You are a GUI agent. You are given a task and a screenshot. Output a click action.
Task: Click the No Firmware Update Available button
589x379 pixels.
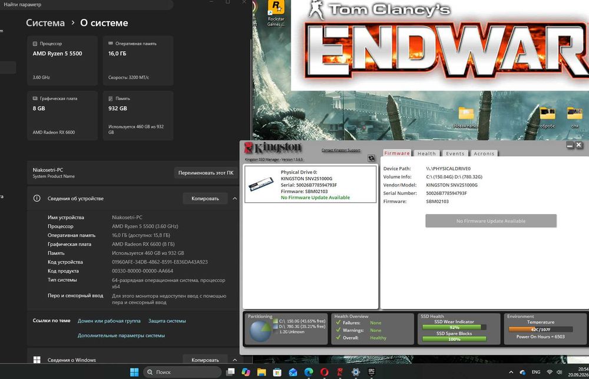tap(491, 221)
